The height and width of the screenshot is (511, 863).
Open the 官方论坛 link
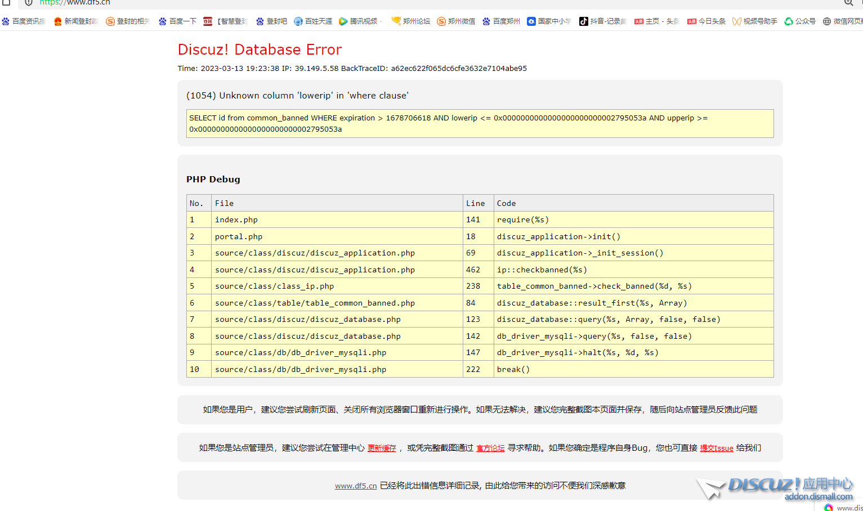pos(490,448)
